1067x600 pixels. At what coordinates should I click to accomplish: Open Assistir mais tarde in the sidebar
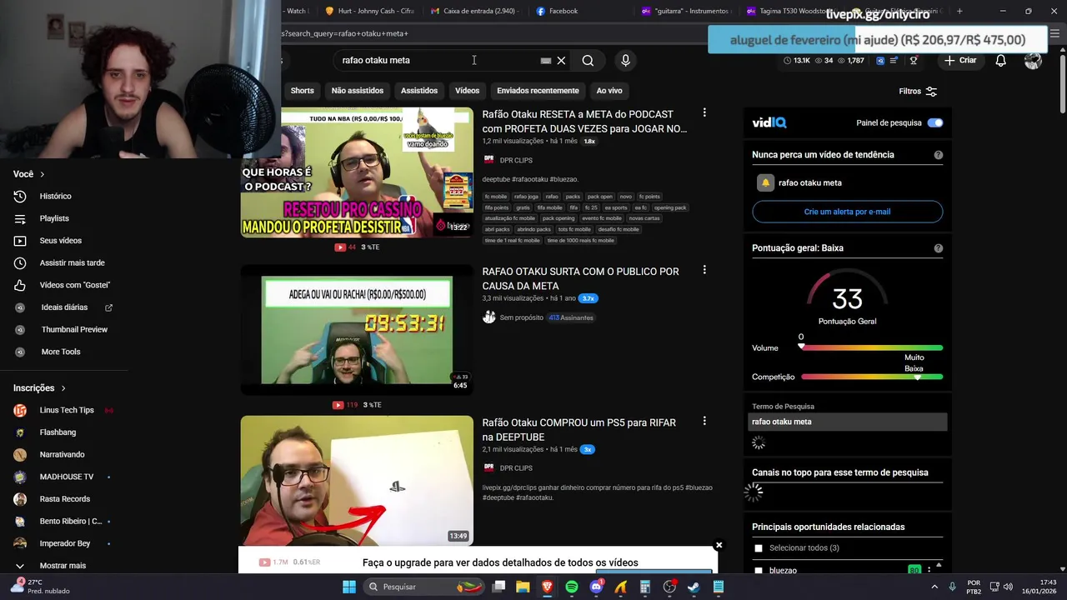[x=72, y=262]
